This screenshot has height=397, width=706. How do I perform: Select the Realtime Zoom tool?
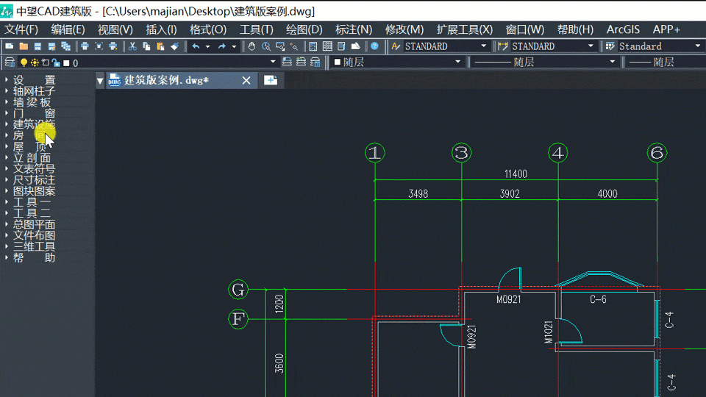tap(266, 46)
